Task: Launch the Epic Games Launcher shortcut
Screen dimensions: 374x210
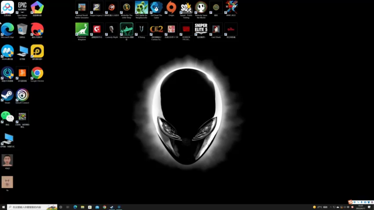Action: coord(22,9)
